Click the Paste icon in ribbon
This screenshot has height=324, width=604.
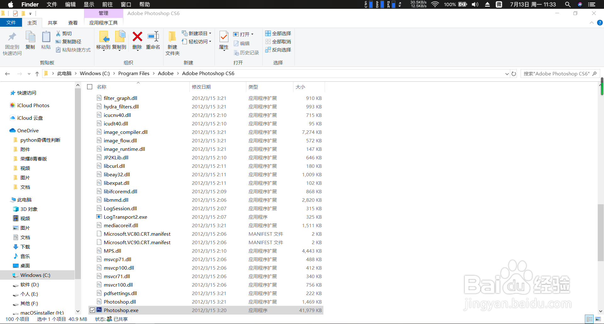[x=46, y=37]
